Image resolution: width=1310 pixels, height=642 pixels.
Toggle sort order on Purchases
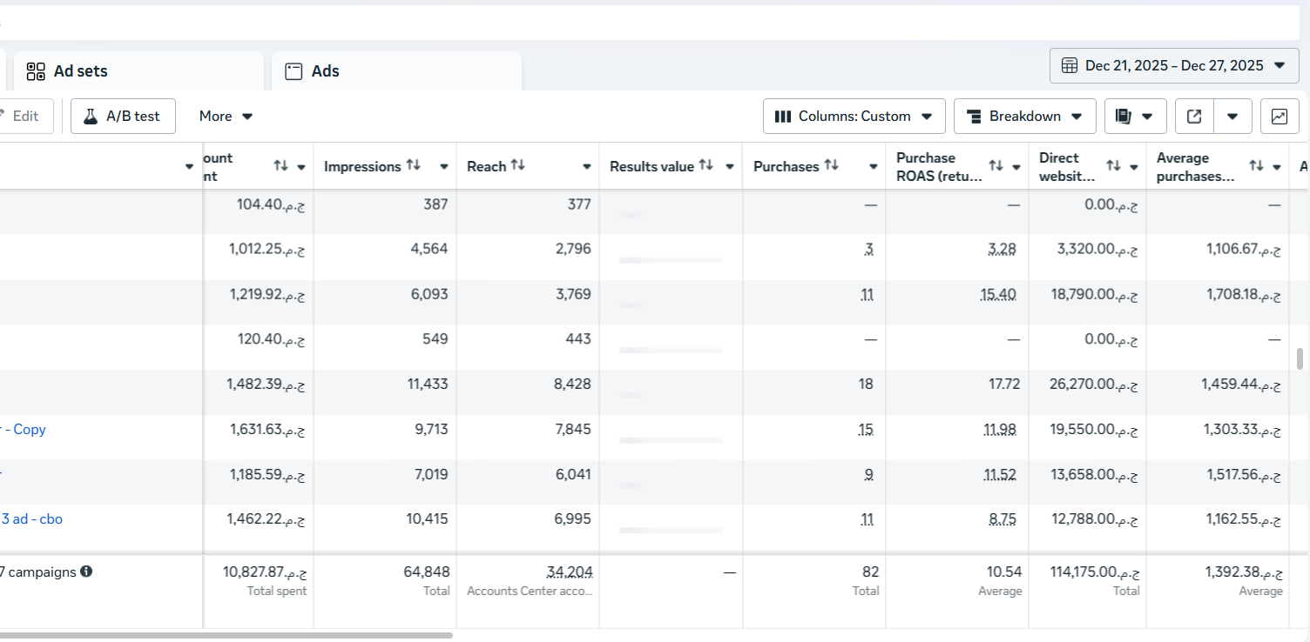[832, 164]
